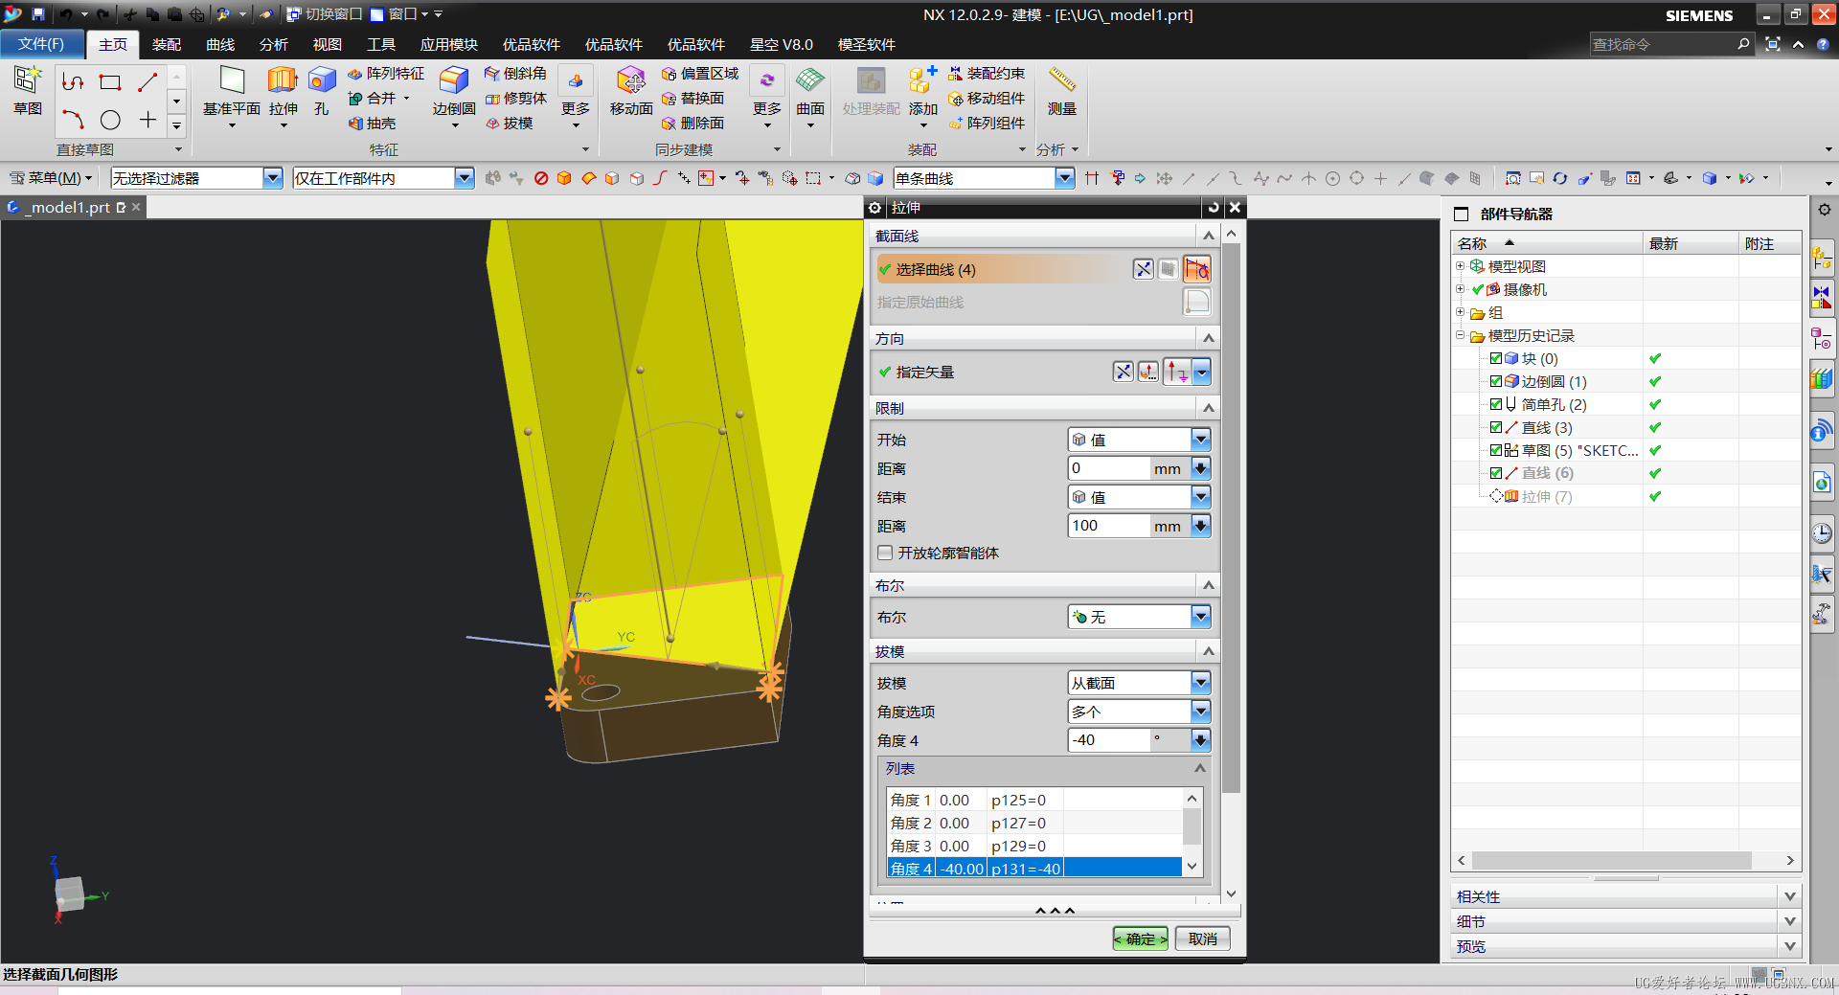This screenshot has height=995, width=1839.
Task: Click the 拉伸 extrude ribbon icon
Action: click(283, 91)
